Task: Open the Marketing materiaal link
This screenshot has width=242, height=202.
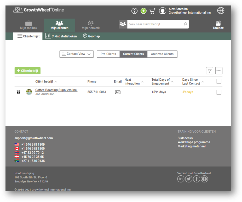Action: tap(192, 146)
